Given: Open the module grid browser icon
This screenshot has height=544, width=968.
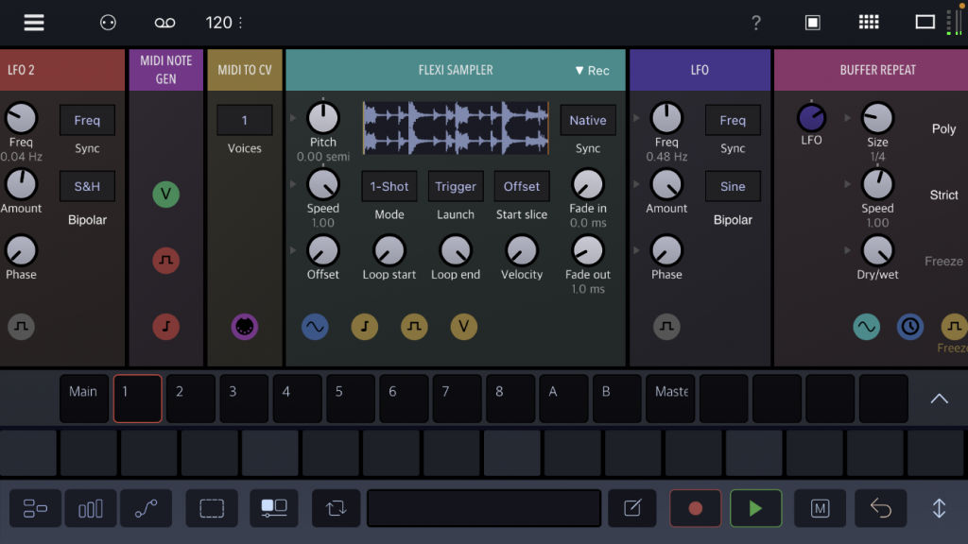Looking at the screenshot, I should coord(869,23).
